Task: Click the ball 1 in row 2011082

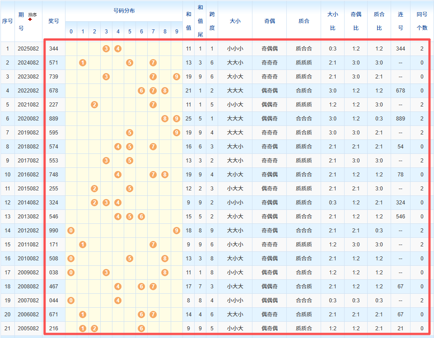Action: click(x=82, y=244)
